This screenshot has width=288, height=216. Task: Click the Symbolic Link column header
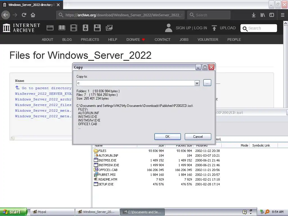(x=264, y=145)
